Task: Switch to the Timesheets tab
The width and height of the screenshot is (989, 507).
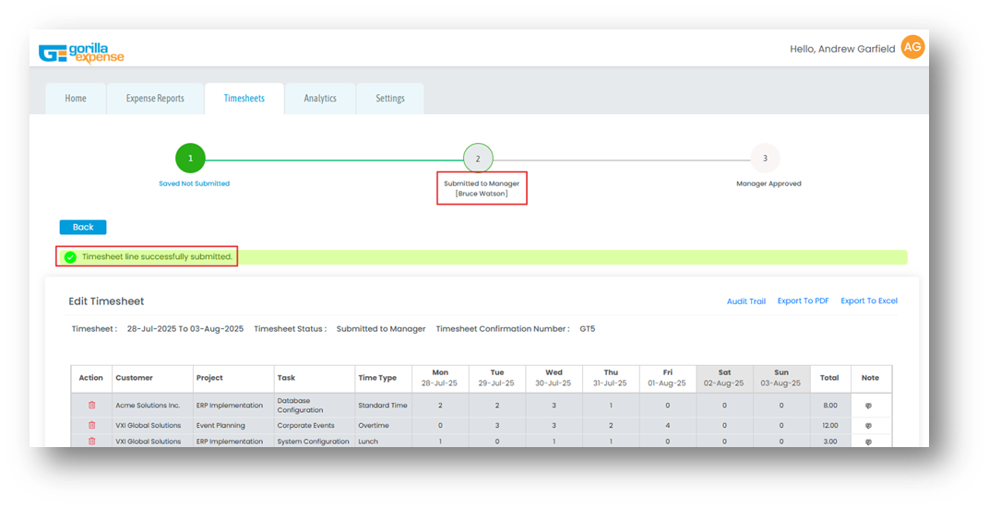Action: (244, 99)
